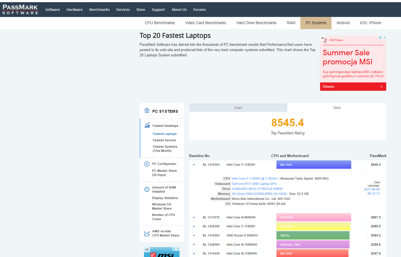Close the MSI Summer Sale ad
401x257 pixels.
[x=384, y=38]
